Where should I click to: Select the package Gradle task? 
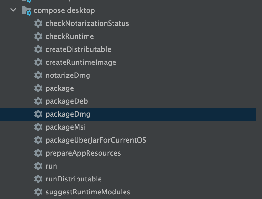(60, 88)
